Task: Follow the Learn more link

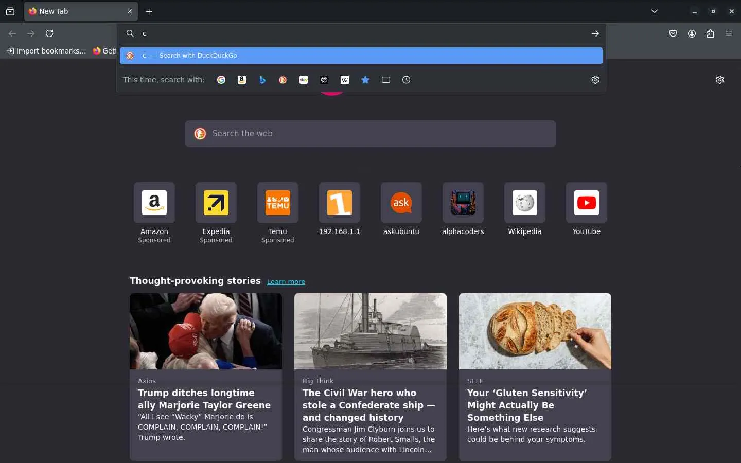Action: point(286,282)
